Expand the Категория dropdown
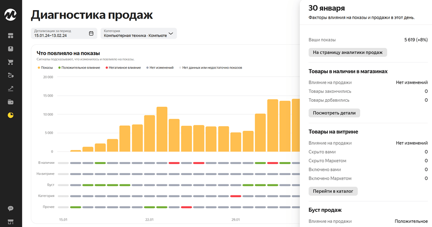This screenshot has width=432, height=227. point(171,33)
